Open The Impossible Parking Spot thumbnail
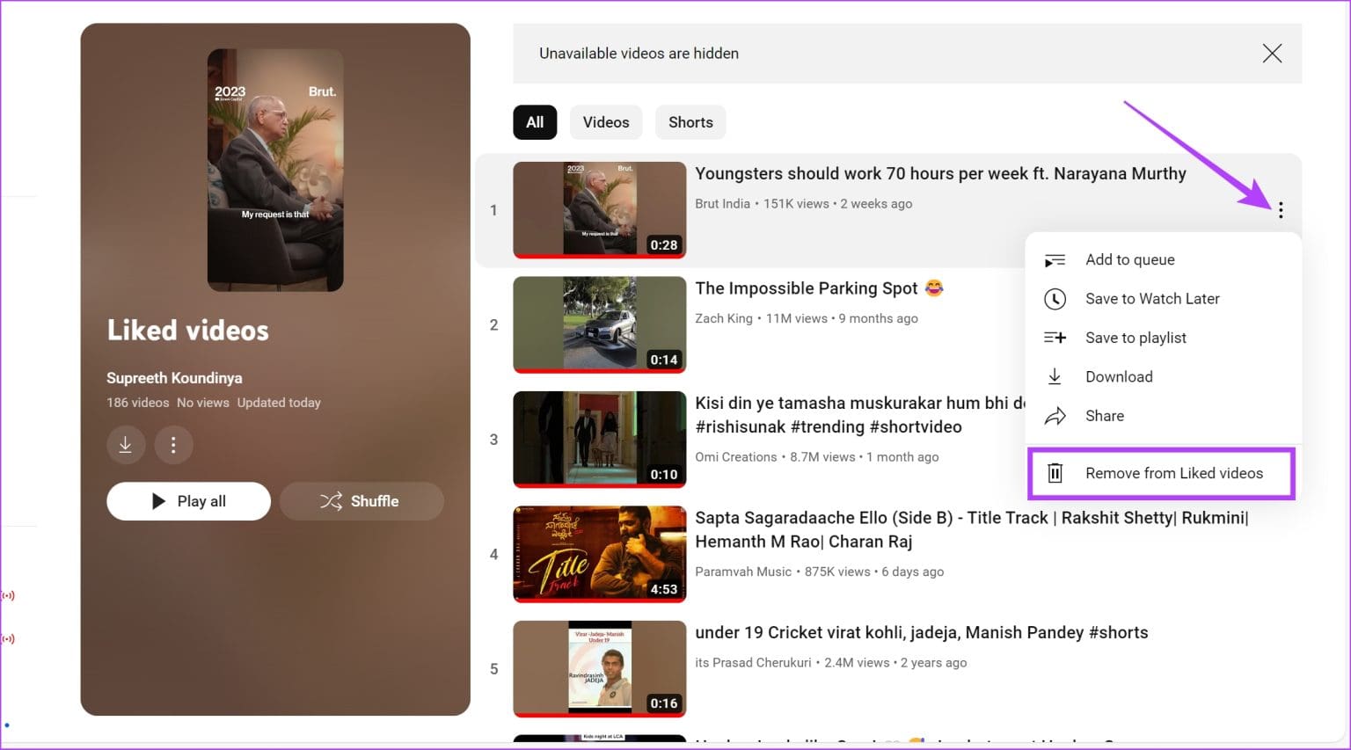Viewport: 1351px width, 750px height. point(599,324)
